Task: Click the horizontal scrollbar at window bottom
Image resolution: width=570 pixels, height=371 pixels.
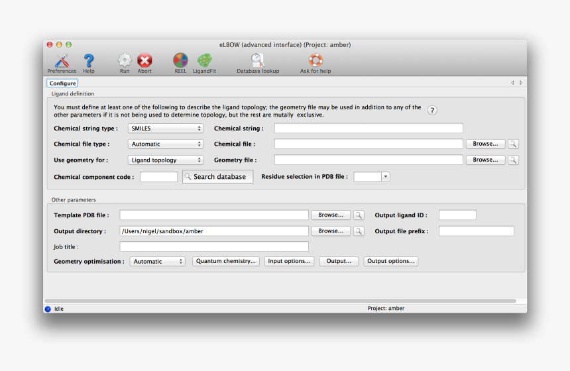Action: click(280, 301)
